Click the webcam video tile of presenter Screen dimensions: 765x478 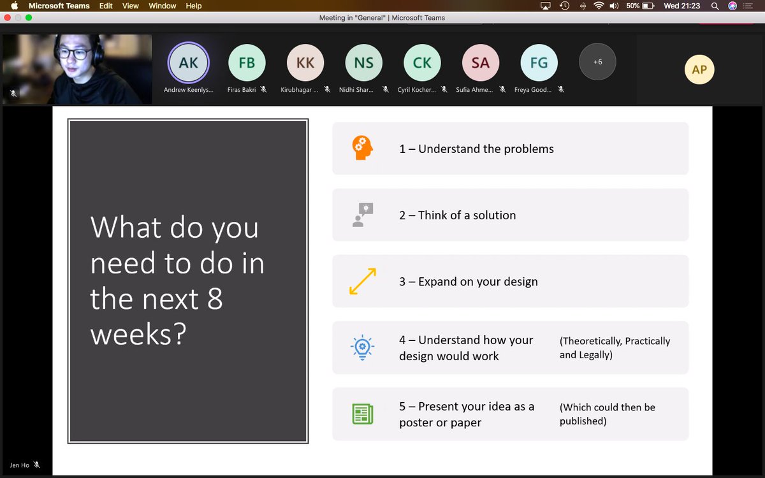click(77, 69)
